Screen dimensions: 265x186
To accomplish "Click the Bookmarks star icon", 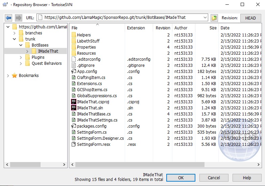I will [15, 76].
